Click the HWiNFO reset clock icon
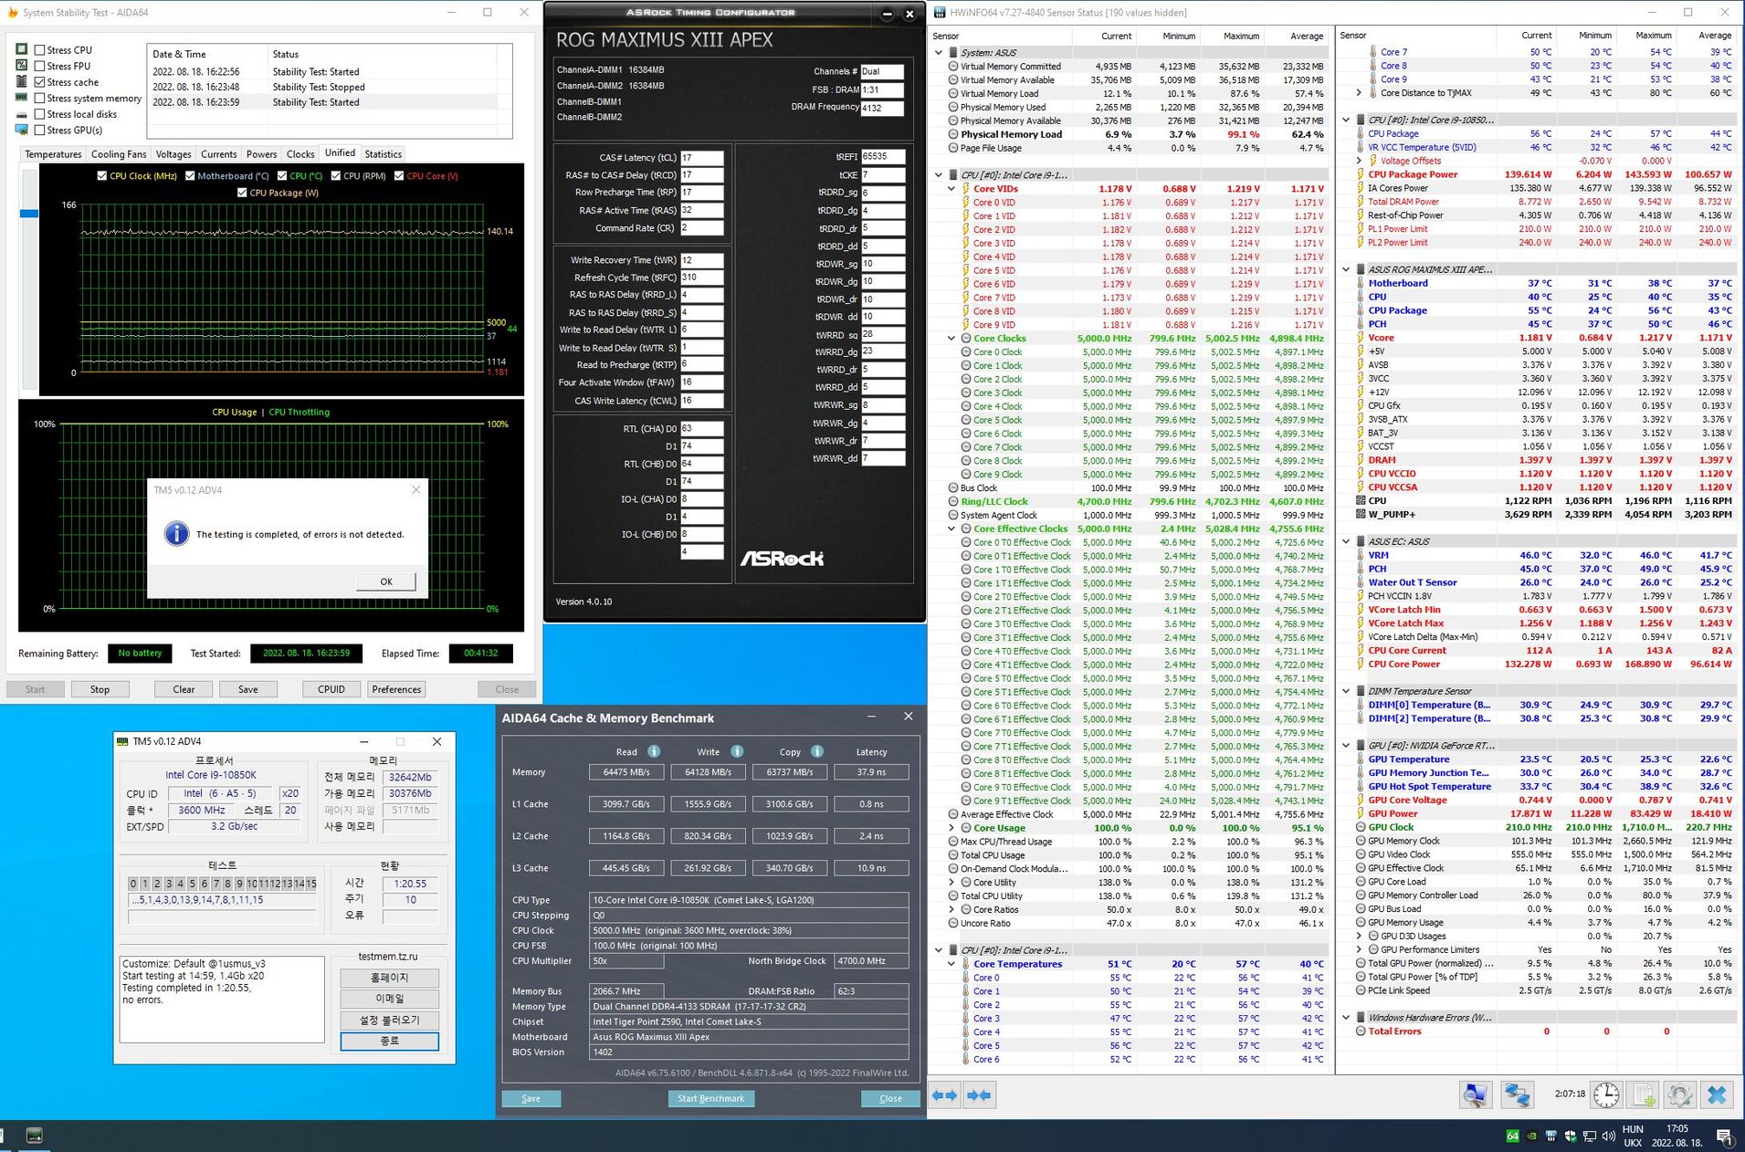The image size is (1745, 1152). [x=1606, y=1094]
